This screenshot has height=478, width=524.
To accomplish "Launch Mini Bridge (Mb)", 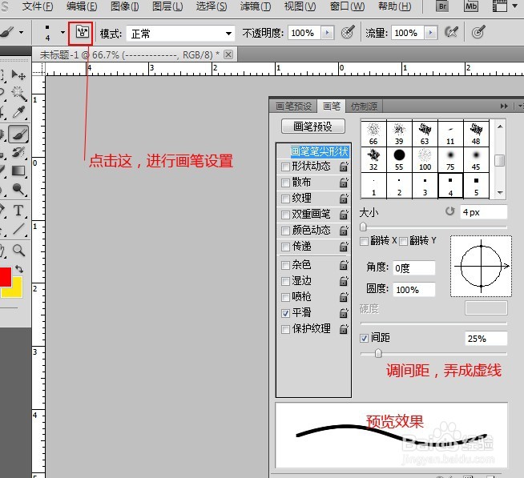I will (471, 6).
